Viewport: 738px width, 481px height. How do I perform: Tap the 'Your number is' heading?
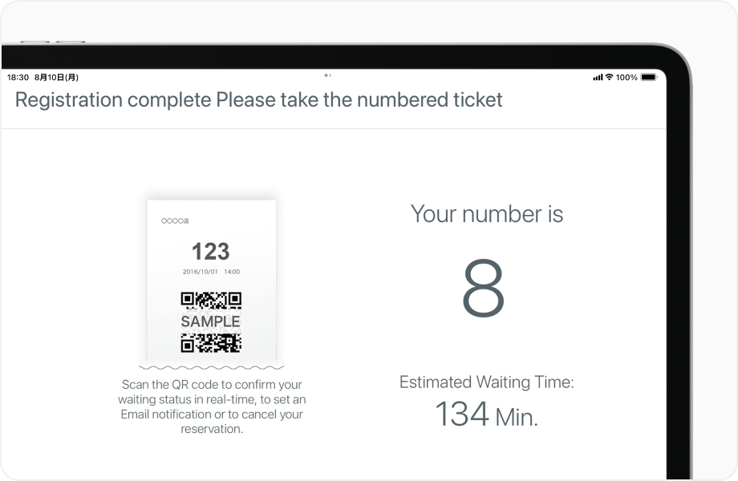point(487,214)
